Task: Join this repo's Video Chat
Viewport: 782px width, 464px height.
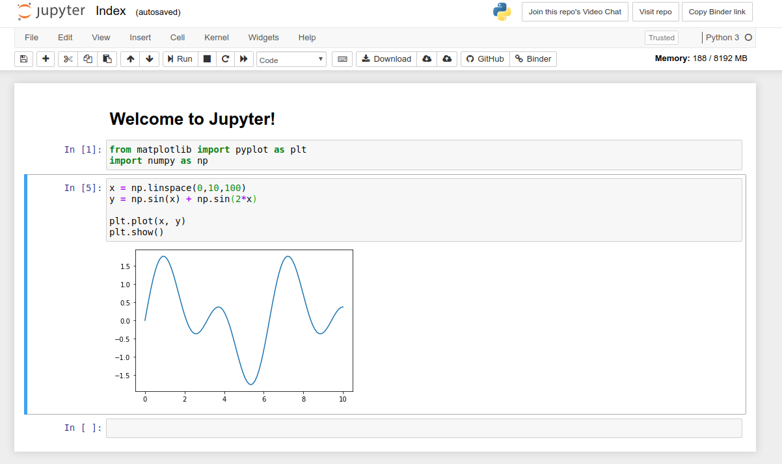Action: 574,11
